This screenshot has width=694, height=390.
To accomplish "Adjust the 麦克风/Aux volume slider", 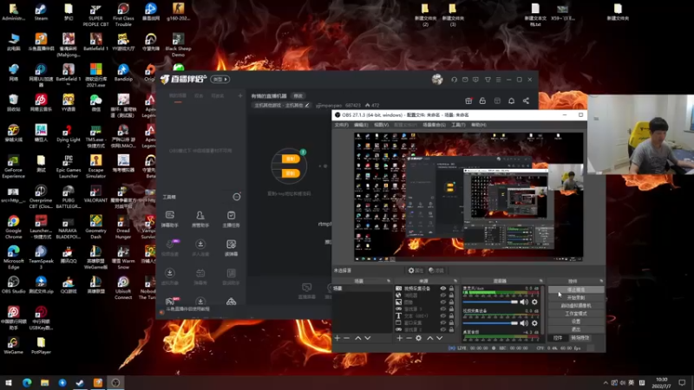I will pos(490,302).
